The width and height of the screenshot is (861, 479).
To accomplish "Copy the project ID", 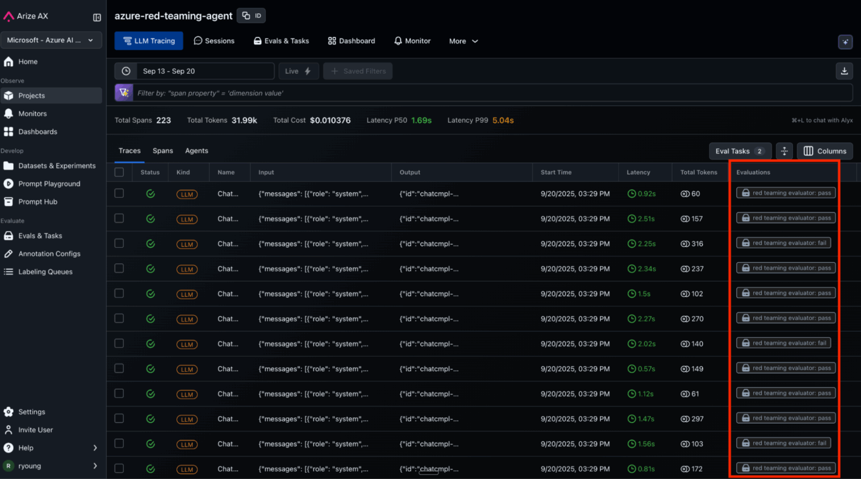I will click(x=251, y=16).
